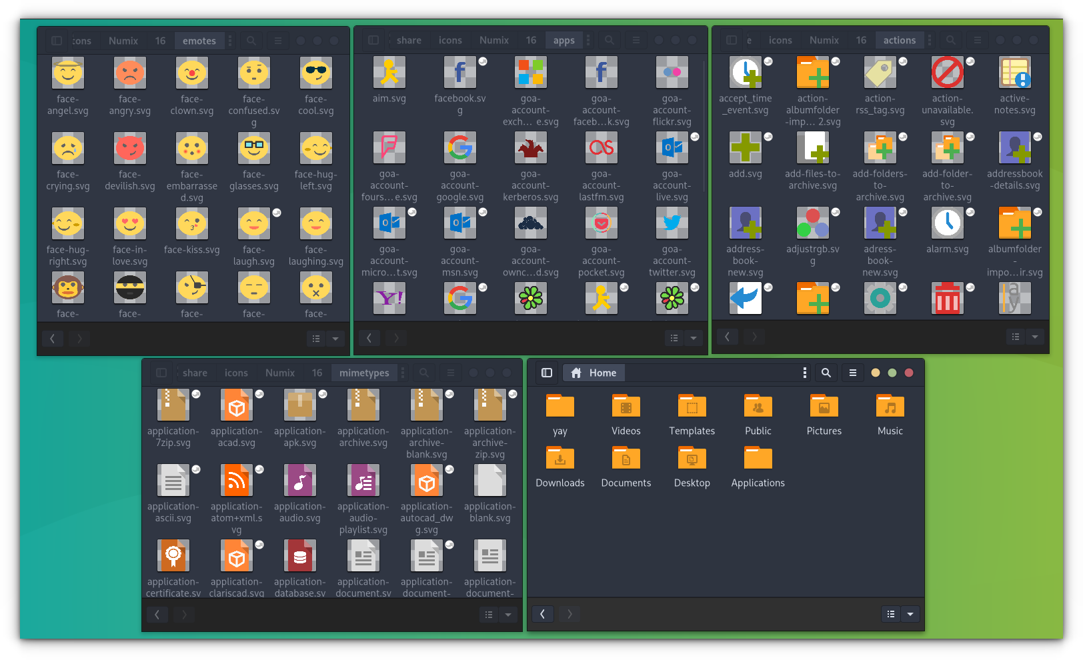Open path options menu beside emotes

coord(230,41)
